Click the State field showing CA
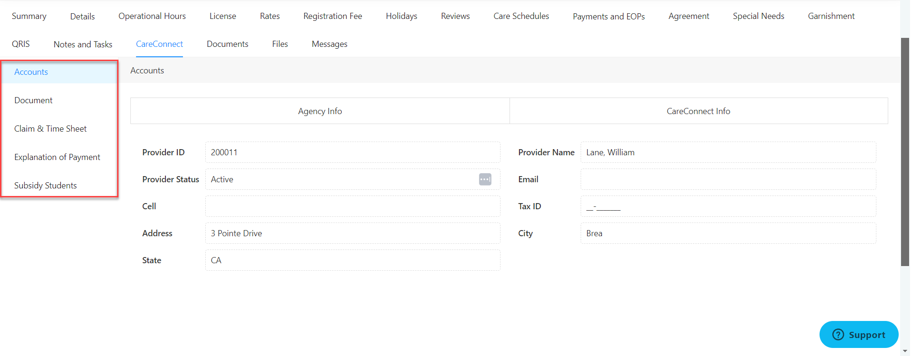Viewport: 911px width, 356px height. click(353, 260)
